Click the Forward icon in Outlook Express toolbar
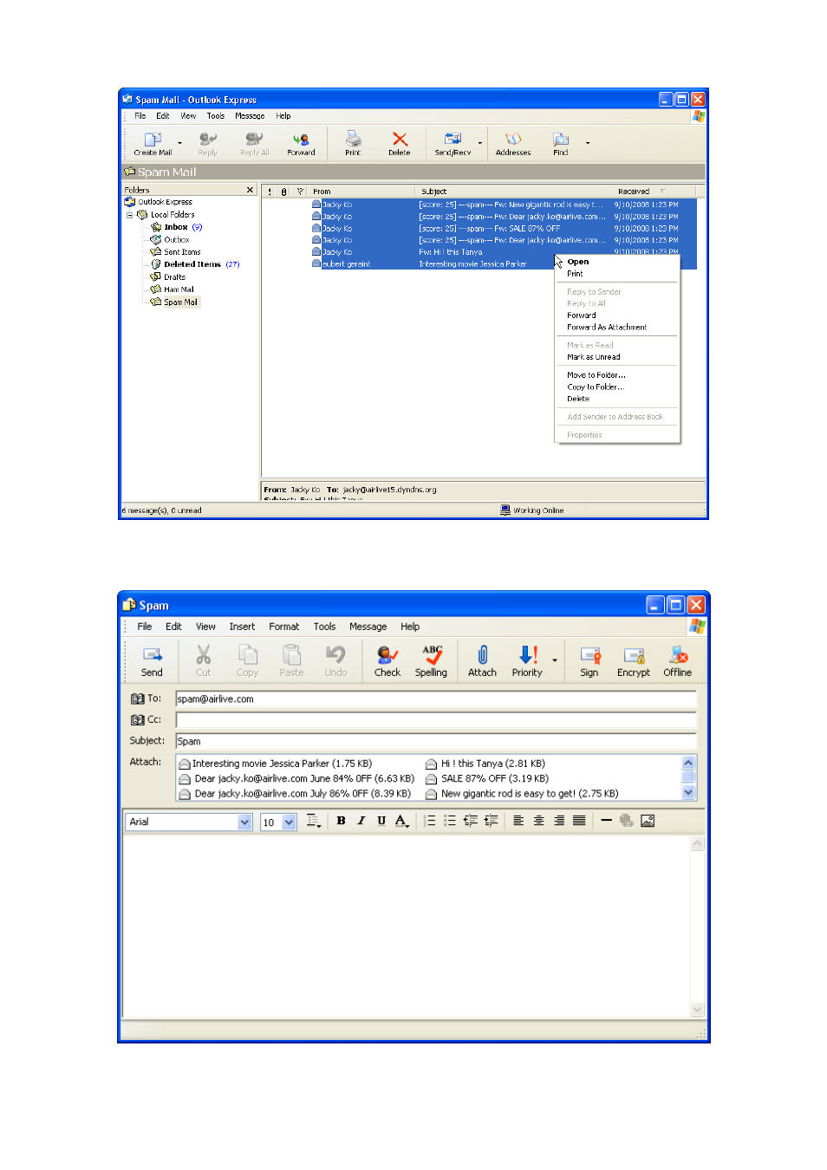The width and height of the screenshot is (827, 1170). coord(301,139)
